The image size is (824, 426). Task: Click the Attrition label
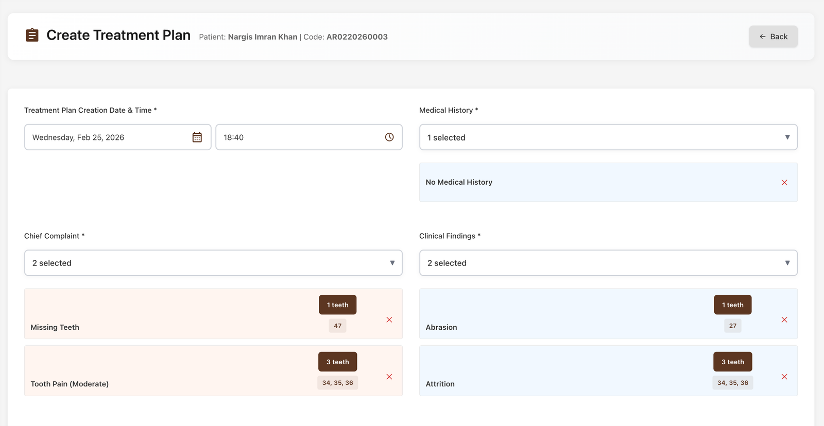pyautogui.click(x=440, y=384)
